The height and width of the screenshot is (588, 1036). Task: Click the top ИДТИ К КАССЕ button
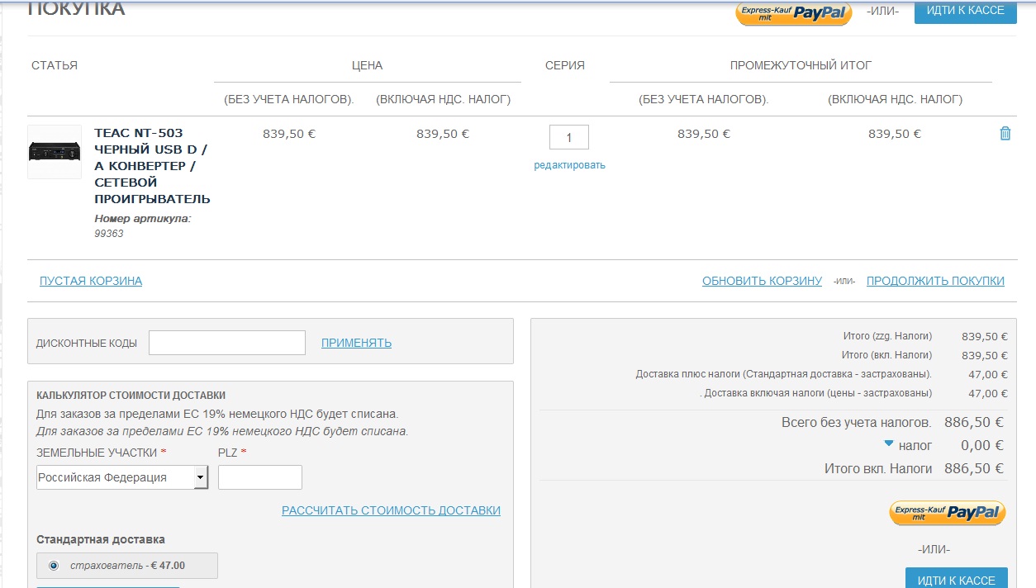pyautogui.click(x=965, y=11)
